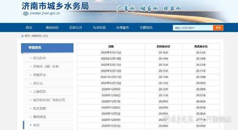Go to 首页 breadcrumb link
The image size is (238, 130).
pyautogui.click(x=27, y=36)
